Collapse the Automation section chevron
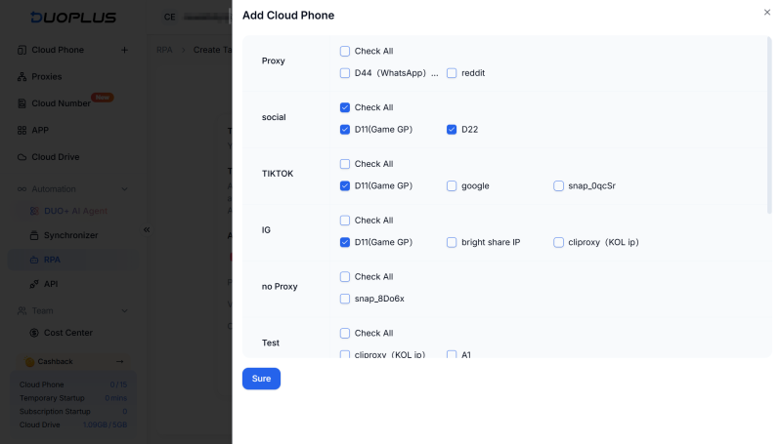The height and width of the screenshot is (444, 782). tap(125, 189)
